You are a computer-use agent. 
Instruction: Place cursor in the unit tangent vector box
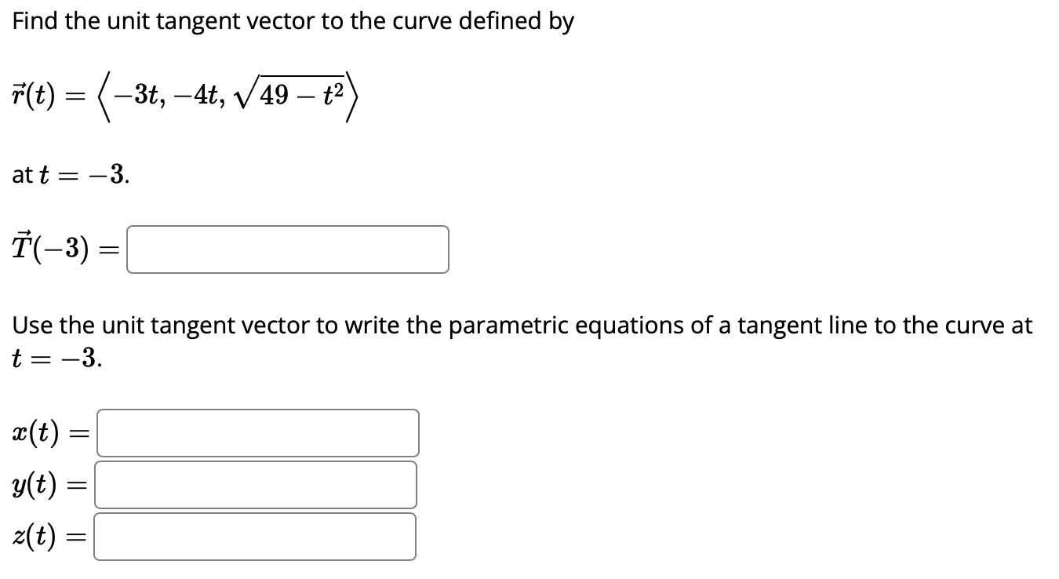(x=288, y=249)
